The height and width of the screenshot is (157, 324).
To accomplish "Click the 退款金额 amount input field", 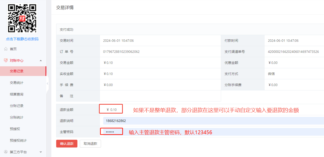I will 111,109.
